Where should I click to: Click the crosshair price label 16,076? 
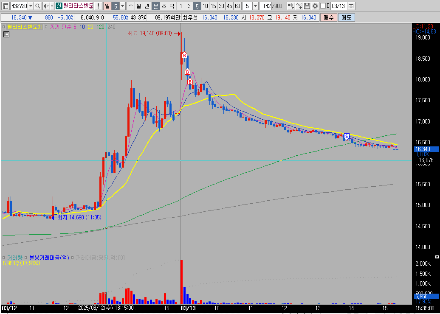pyautogui.click(x=426, y=160)
